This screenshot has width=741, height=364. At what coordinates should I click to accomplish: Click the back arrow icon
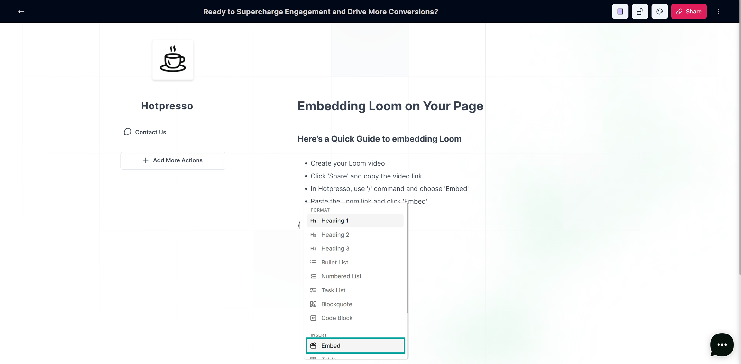tap(21, 12)
